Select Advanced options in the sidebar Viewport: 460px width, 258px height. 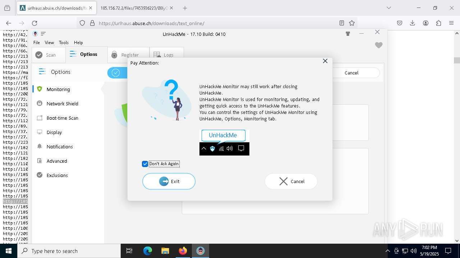tap(57, 161)
